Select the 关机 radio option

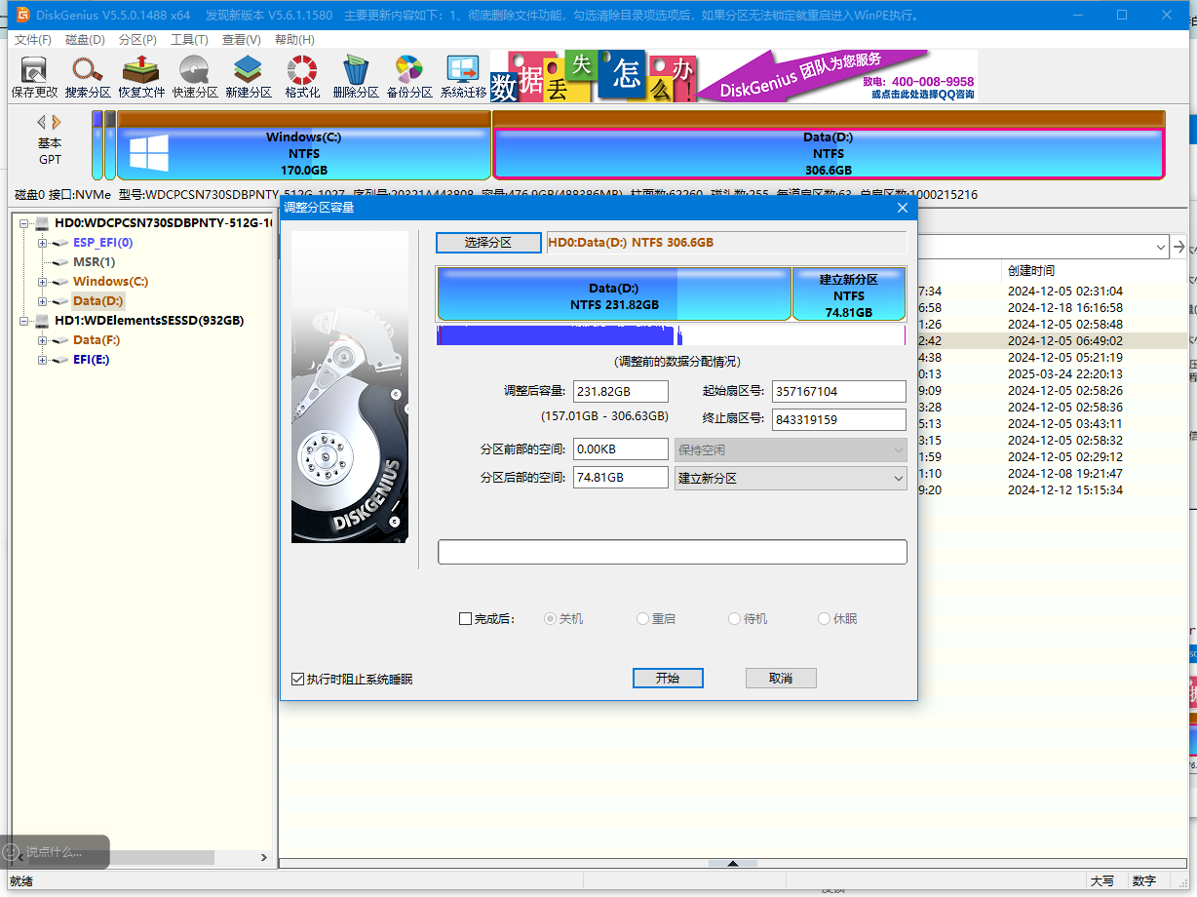[x=550, y=619]
